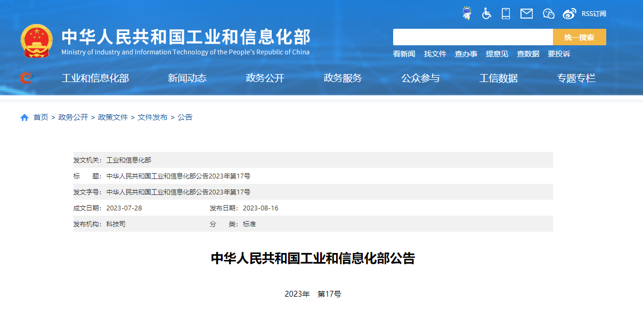This screenshot has height=310, width=643.
Task: Go to 政策文件 in breadcrumb
Action: (113, 117)
